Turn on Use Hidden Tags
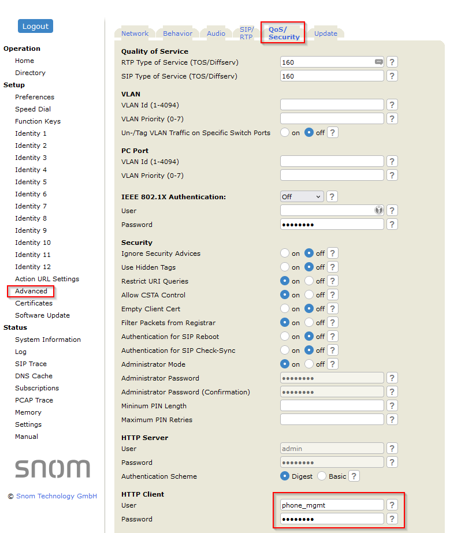476x533 pixels. tap(285, 267)
